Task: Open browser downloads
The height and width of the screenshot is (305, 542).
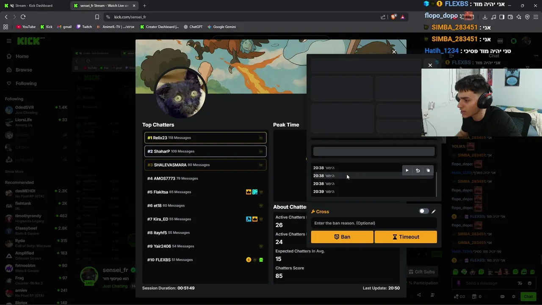Action: (x=485, y=17)
